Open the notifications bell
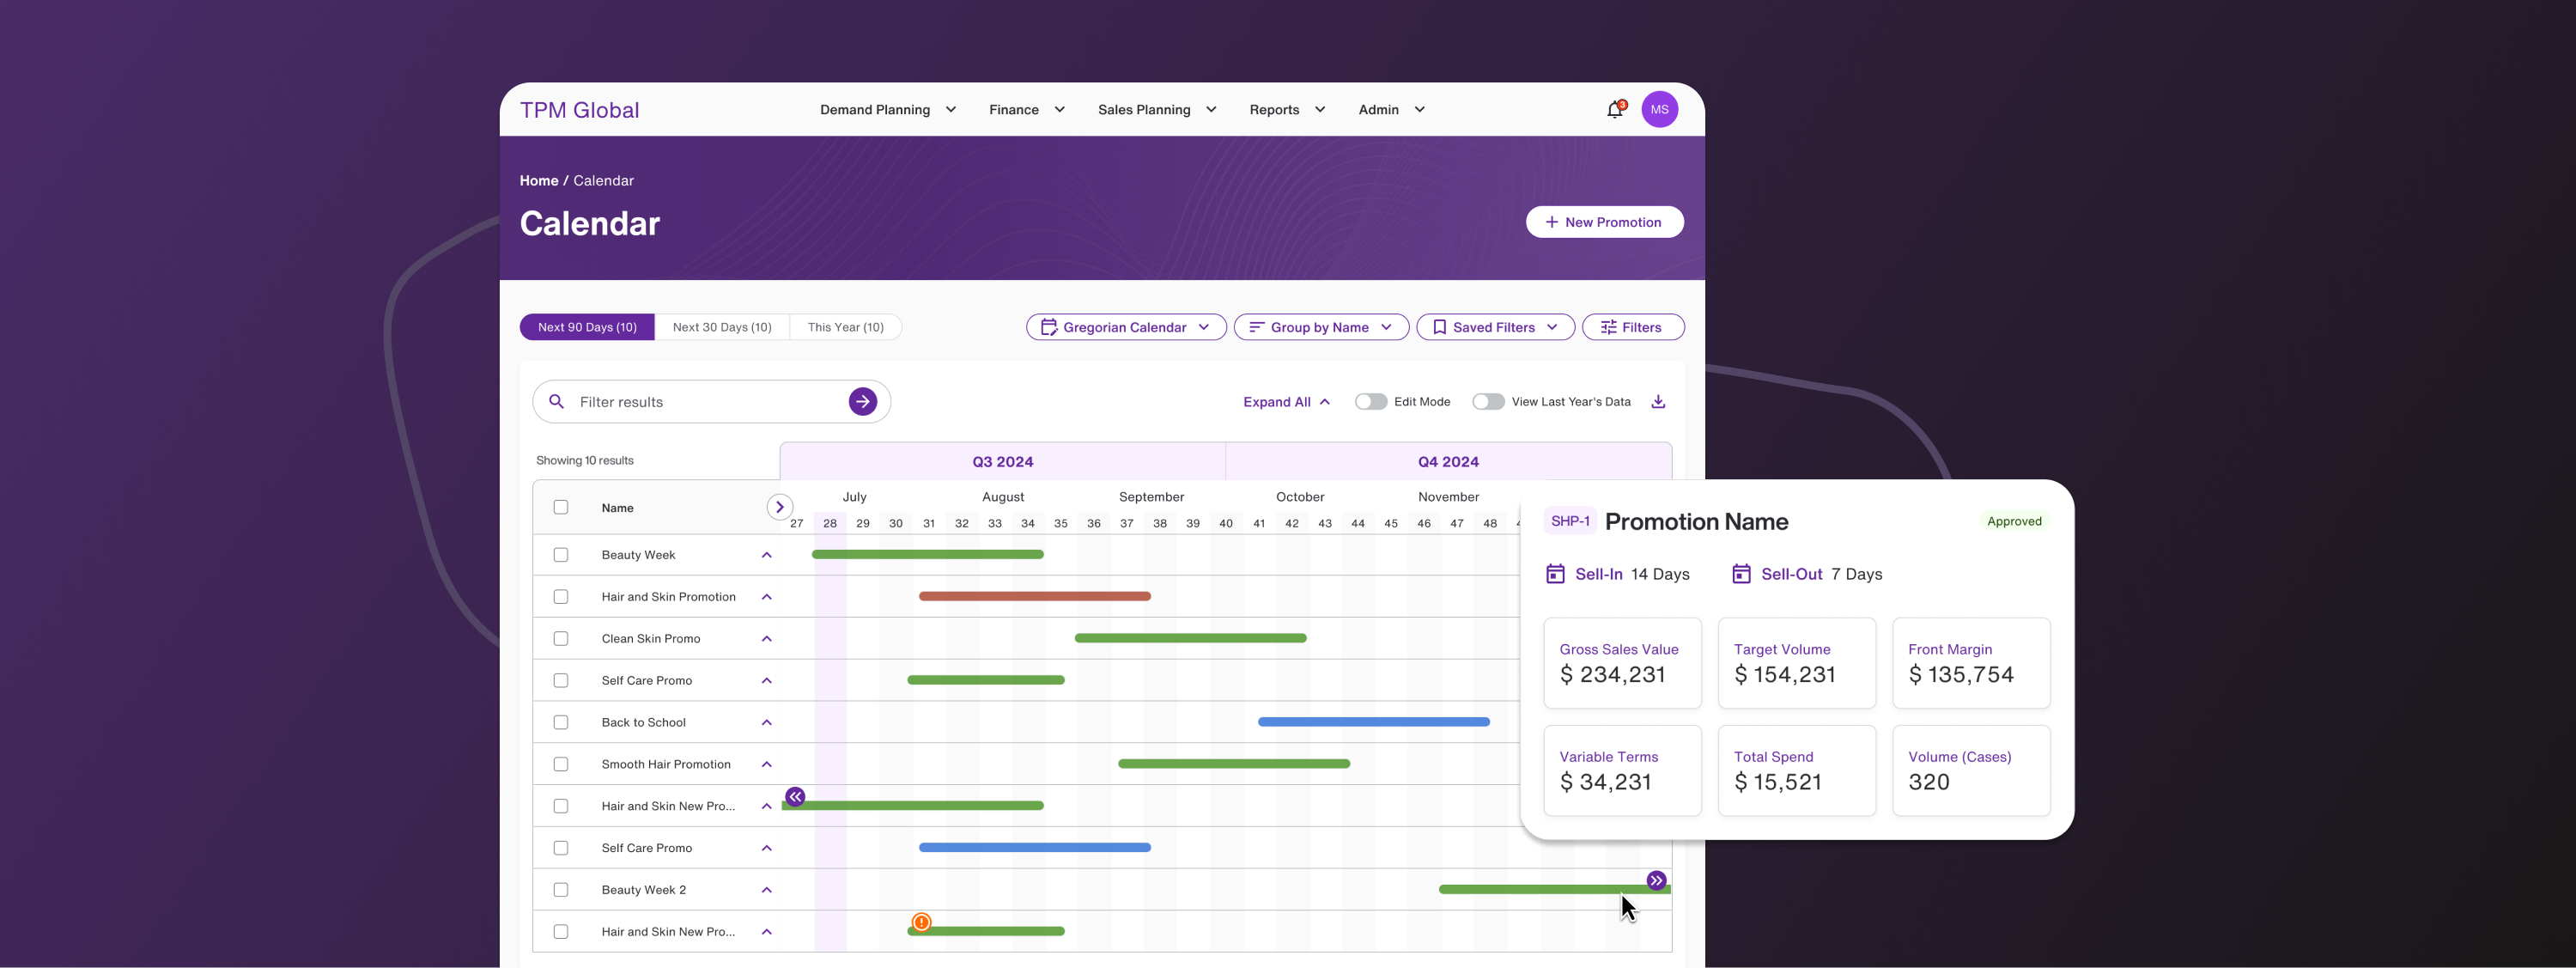Image resolution: width=2576 pixels, height=968 pixels. pos(1615,110)
